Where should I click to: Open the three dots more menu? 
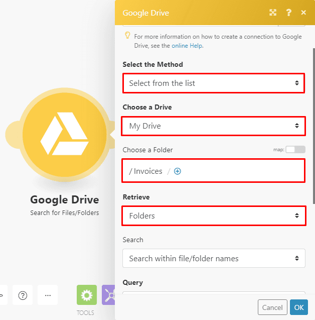[48, 295]
